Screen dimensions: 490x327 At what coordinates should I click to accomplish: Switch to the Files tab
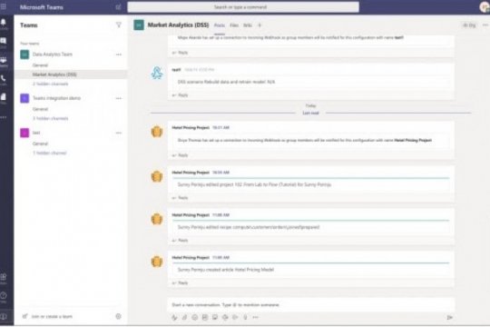(x=234, y=25)
